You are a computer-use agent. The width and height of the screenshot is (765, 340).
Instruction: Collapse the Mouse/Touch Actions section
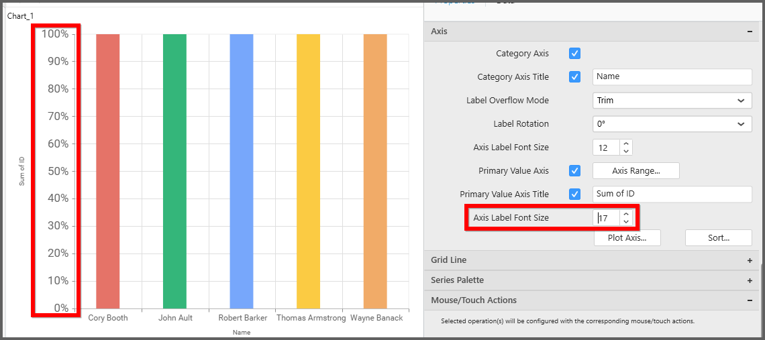749,300
